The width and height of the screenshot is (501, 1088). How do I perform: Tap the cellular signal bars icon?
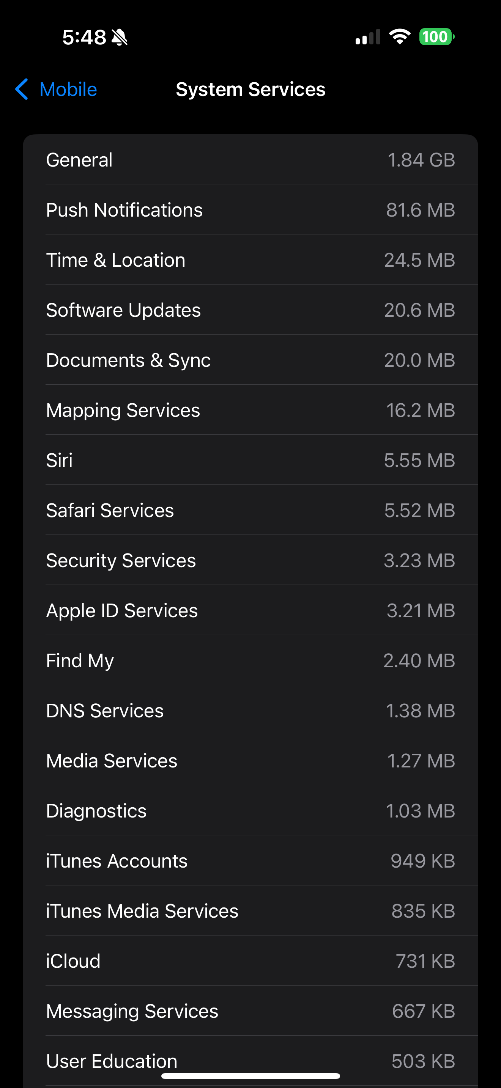pyautogui.click(x=367, y=37)
